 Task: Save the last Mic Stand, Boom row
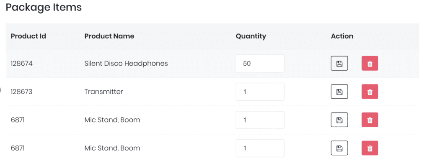[x=339, y=148]
